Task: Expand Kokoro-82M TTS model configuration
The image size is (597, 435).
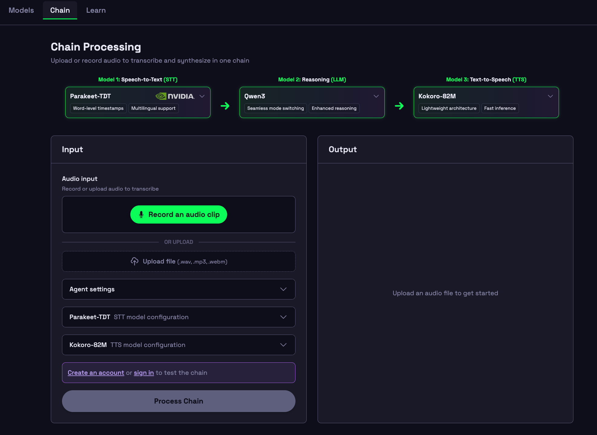Action: pyautogui.click(x=178, y=345)
